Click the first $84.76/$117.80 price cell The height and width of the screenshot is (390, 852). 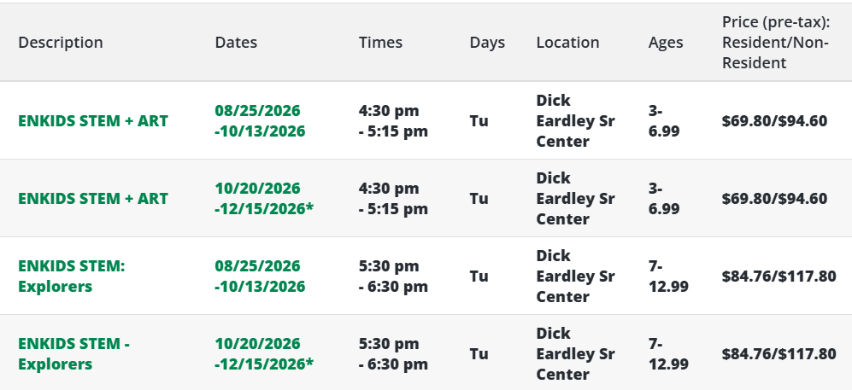(779, 276)
